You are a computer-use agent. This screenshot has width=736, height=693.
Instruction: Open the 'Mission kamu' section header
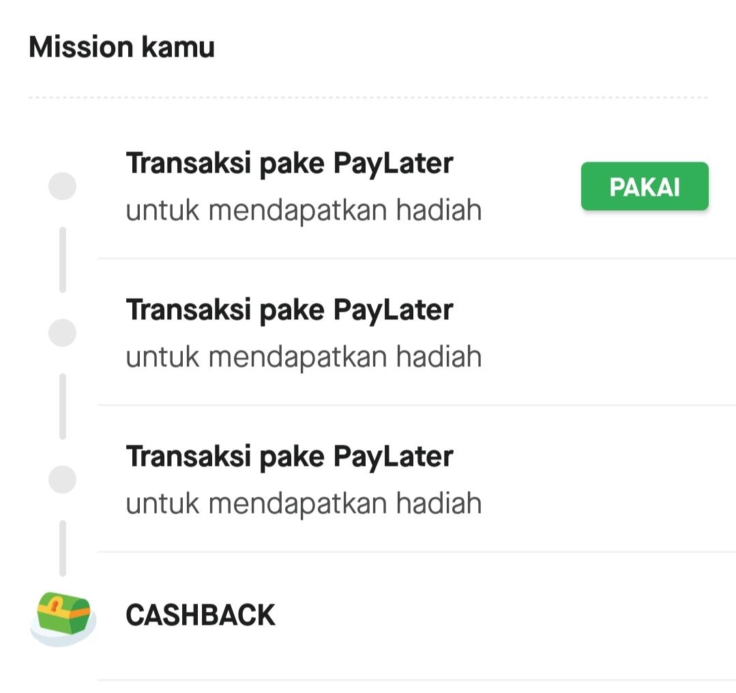(121, 46)
